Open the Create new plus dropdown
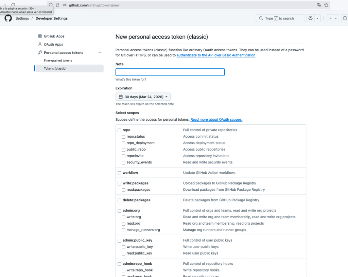The height and width of the screenshot is (277, 348). (333, 18)
